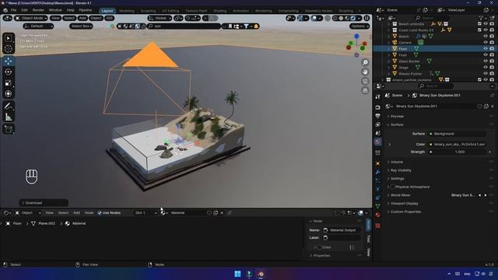Open the Object Data properties tab icon

click(377, 206)
